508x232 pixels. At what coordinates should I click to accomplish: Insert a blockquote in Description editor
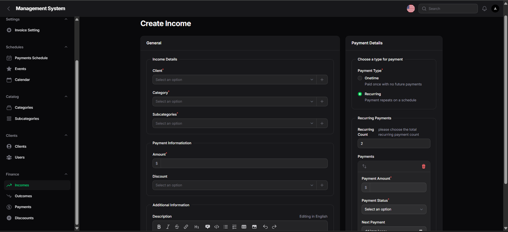(x=208, y=227)
